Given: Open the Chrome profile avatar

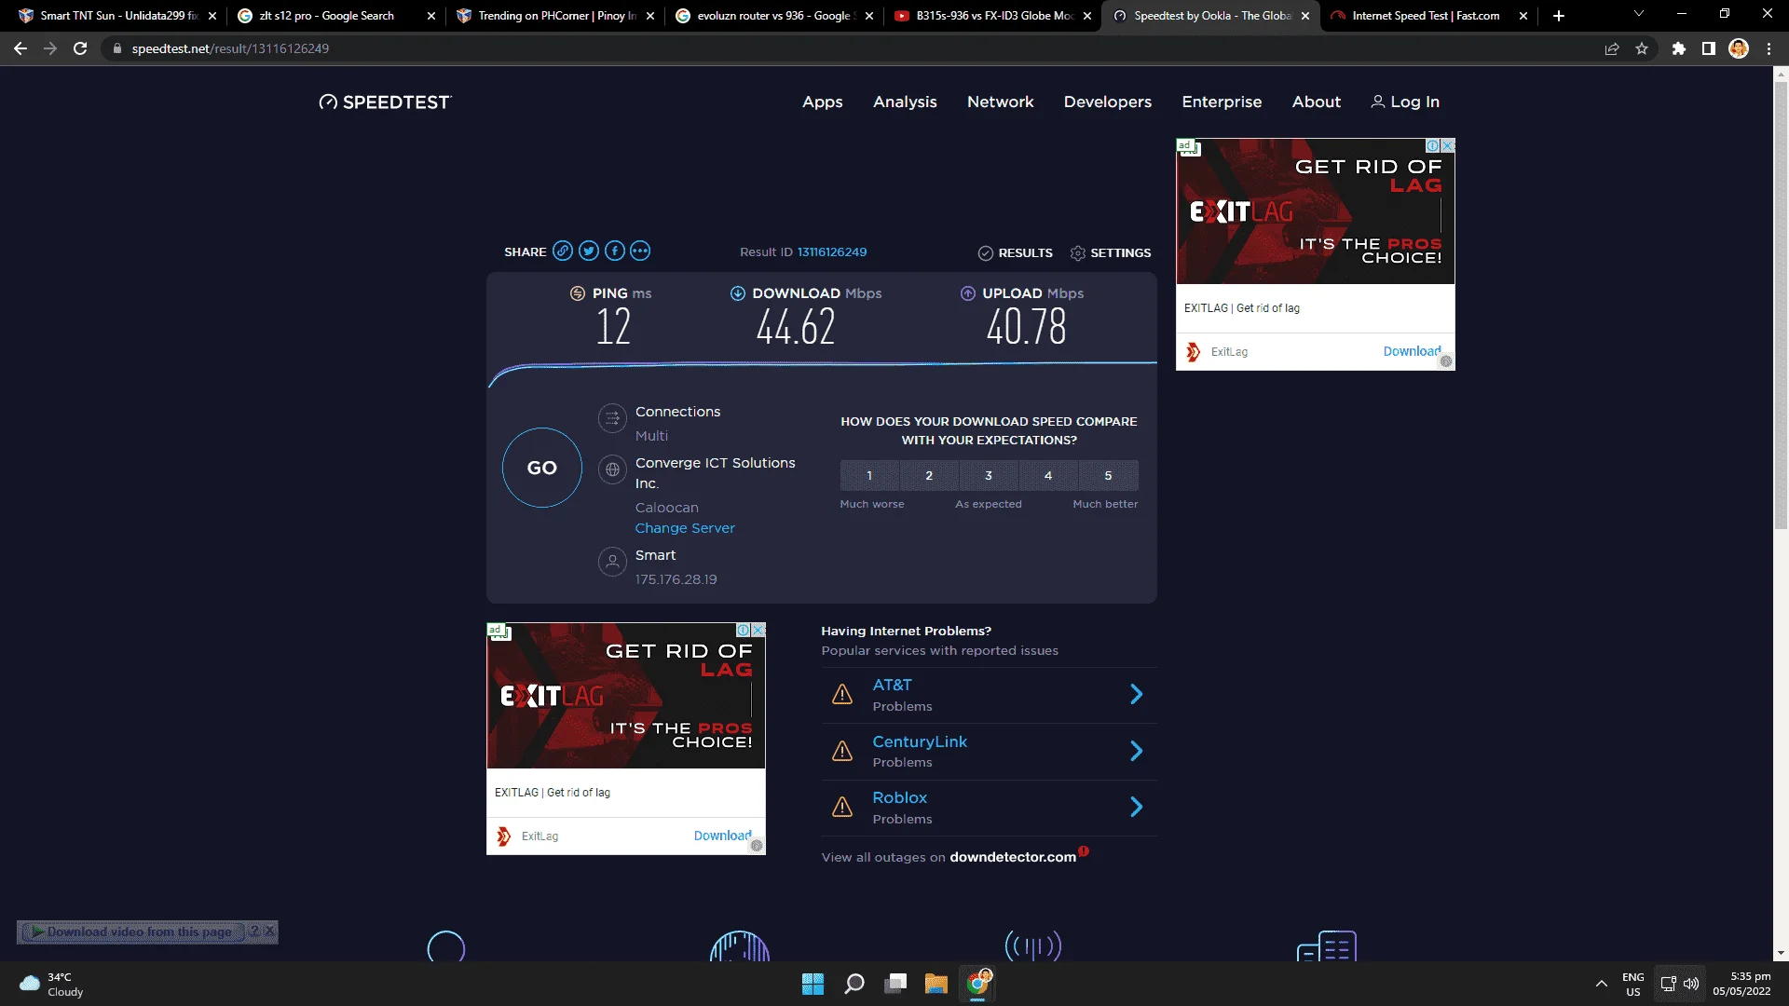Looking at the screenshot, I should point(1739,48).
